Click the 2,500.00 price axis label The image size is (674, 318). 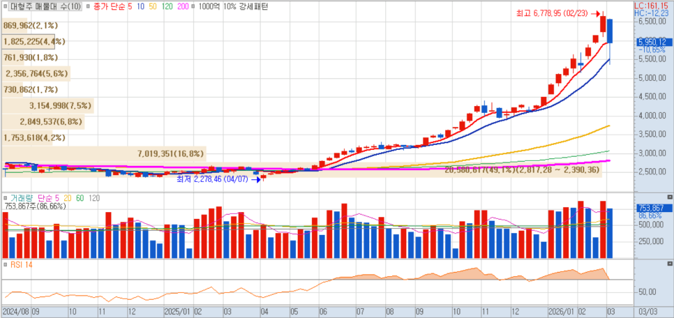651,172
